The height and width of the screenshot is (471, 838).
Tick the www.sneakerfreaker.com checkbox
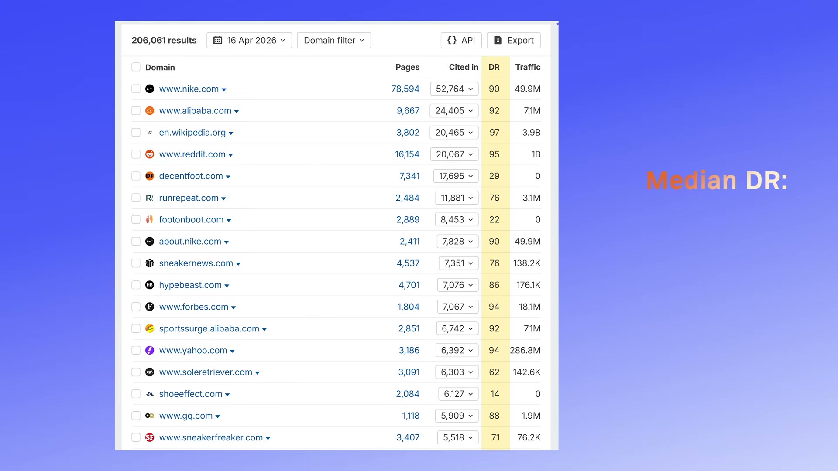[x=136, y=438]
